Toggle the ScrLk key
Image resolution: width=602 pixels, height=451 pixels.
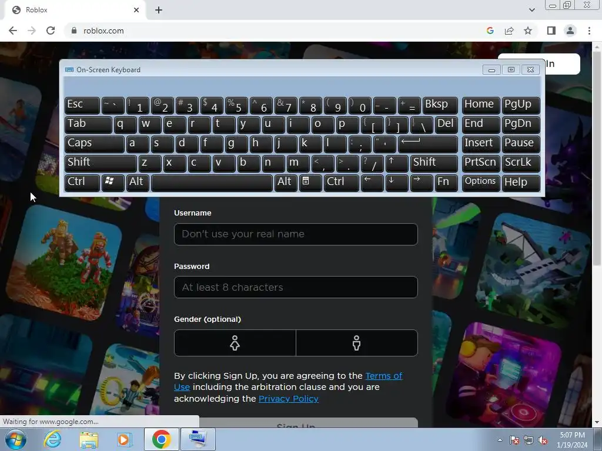tap(521, 163)
